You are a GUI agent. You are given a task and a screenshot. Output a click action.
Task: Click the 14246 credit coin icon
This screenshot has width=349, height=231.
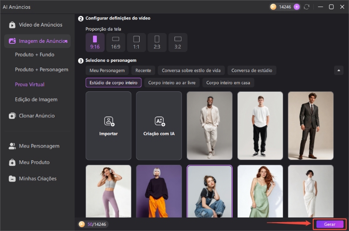pos(273,7)
